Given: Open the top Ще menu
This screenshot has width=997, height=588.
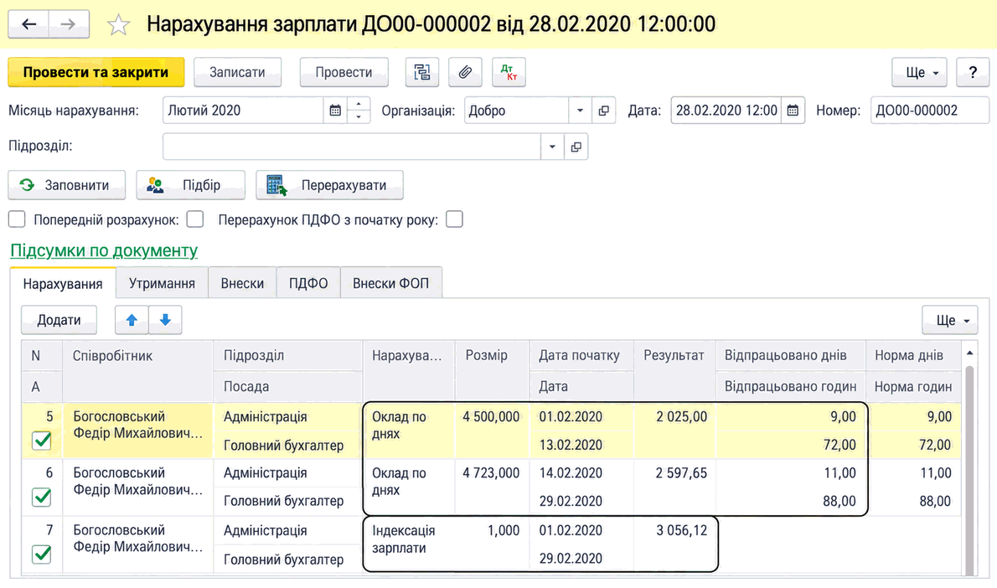Looking at the screenshot, I should point(919,73).
